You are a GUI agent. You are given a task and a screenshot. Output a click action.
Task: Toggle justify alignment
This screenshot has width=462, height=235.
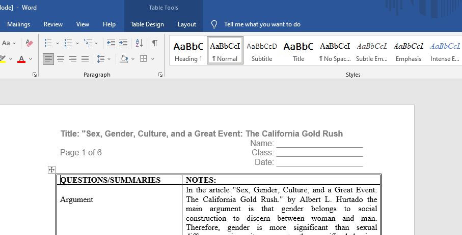click(85, 59)
